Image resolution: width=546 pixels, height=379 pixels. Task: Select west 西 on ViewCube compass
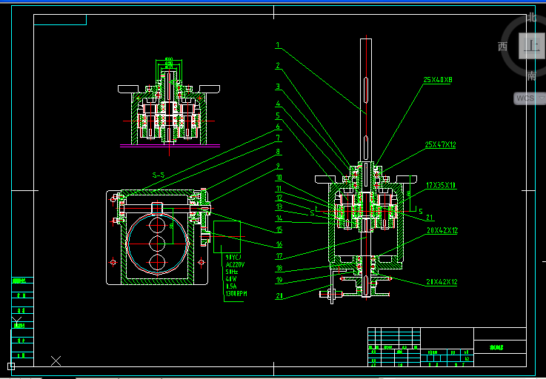coord(502,47)
